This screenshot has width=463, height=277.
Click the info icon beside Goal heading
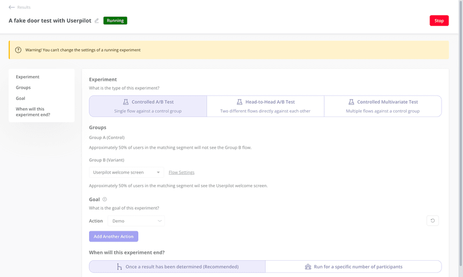[105, 199]
